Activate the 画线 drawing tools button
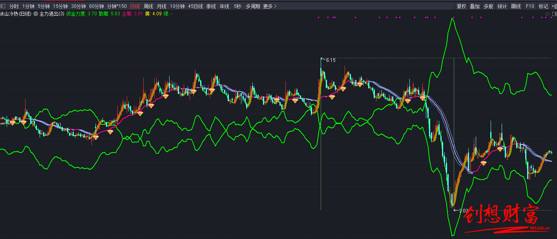The width and height of the screenshot is (557, 239). click(516, 6)
